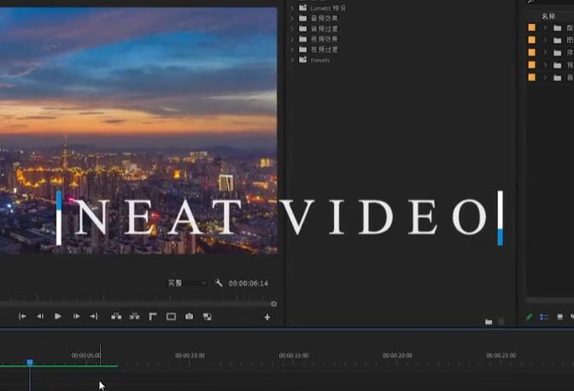Expand the 视频效果 folder chevron

(x=292, y=39)
